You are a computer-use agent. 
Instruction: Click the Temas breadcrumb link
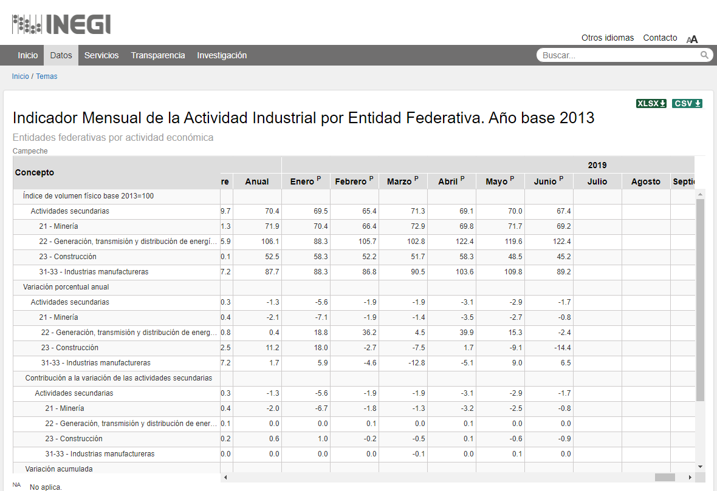click(47, 76)
